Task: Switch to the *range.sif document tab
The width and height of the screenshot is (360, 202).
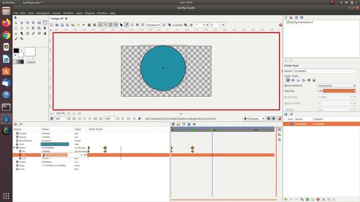Action: point(57,19)
